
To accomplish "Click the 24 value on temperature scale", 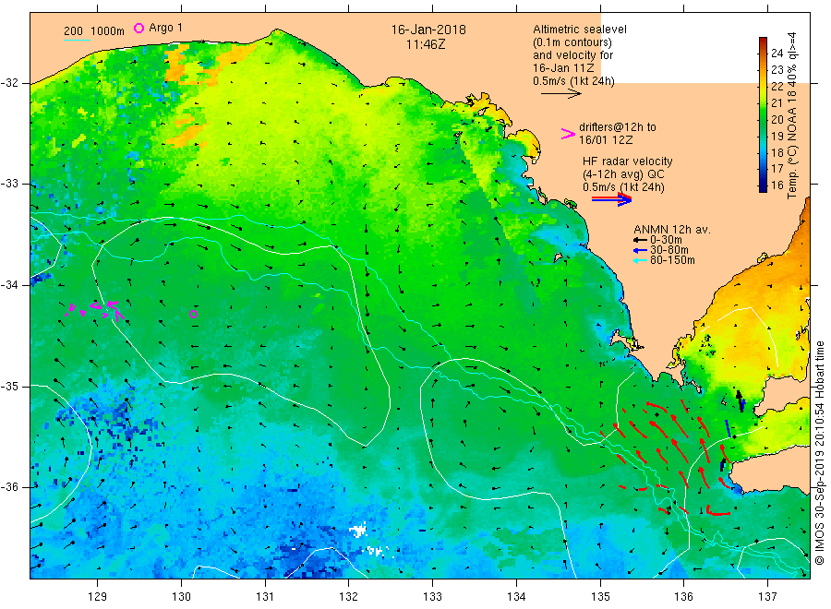I will pyautogui.click(x=777, y=53).
